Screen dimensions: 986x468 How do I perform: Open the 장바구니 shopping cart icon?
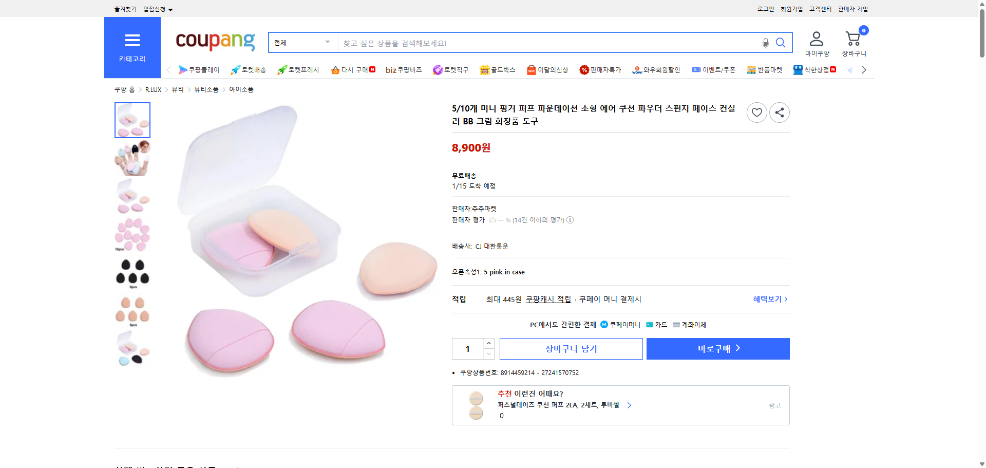[x=853, y=38]
